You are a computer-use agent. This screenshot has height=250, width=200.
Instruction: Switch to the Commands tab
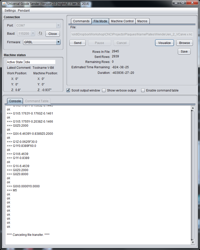click(81, 21)
